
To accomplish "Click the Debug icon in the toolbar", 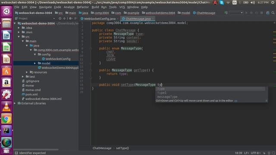I will click(251, 13).
